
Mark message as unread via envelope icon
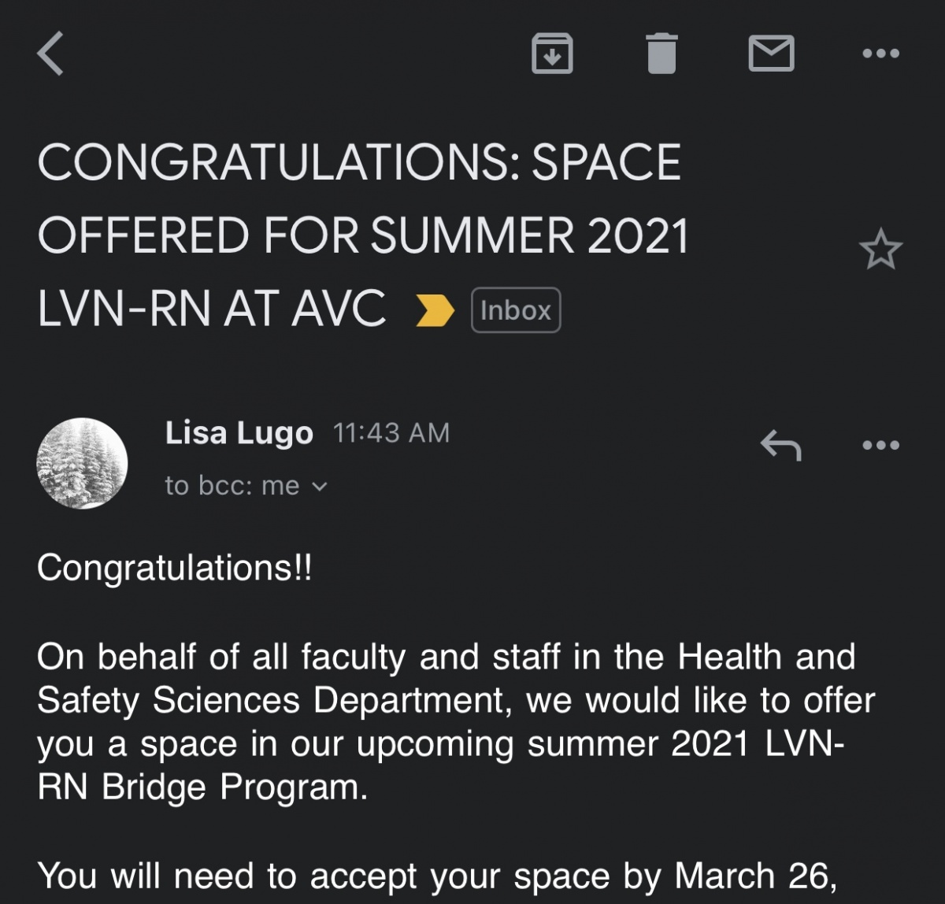point(771,54)
